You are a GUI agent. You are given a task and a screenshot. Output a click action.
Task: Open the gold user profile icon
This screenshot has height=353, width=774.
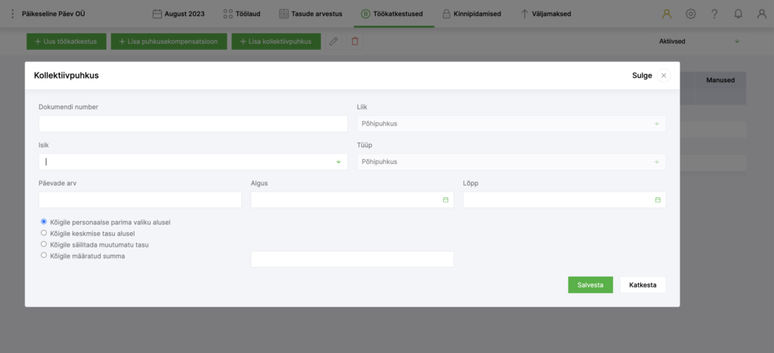667,14
